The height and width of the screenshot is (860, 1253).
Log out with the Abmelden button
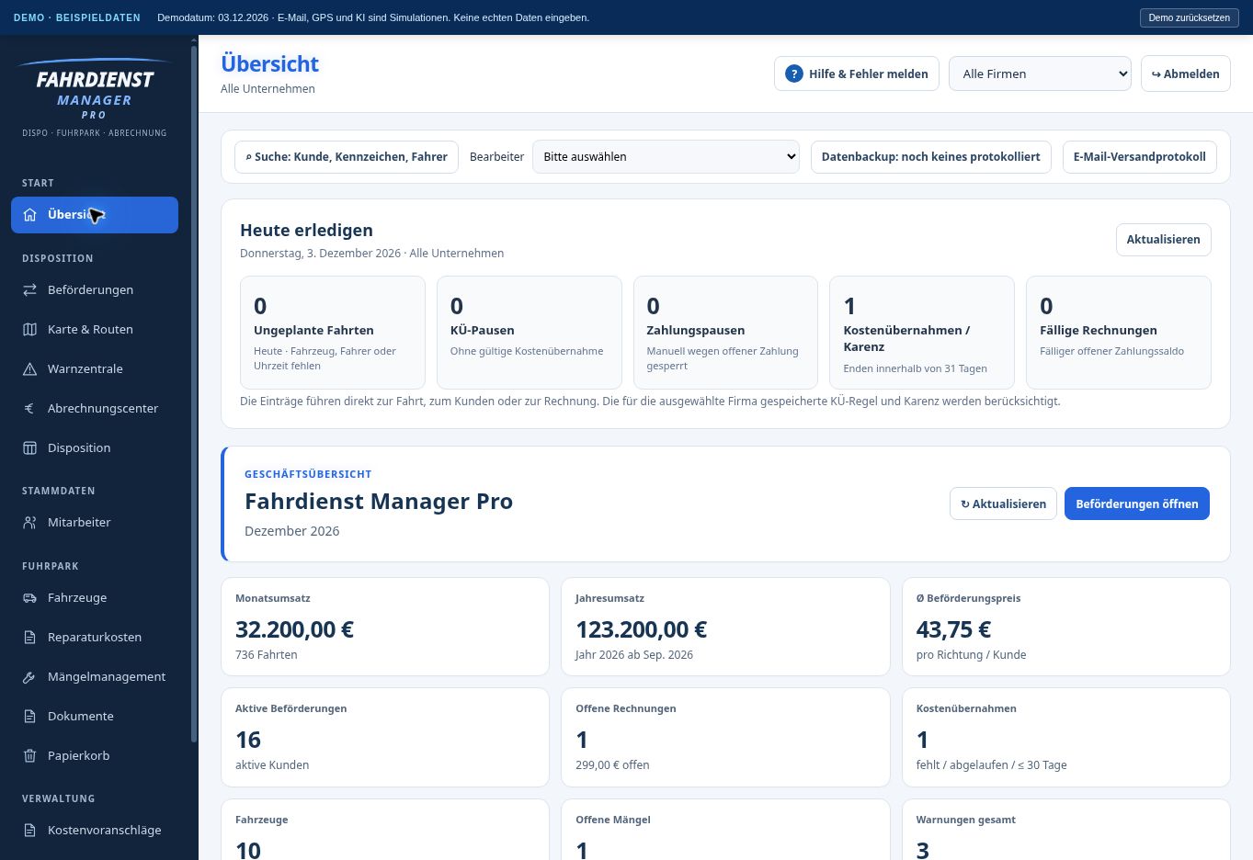coord(1186,74)
